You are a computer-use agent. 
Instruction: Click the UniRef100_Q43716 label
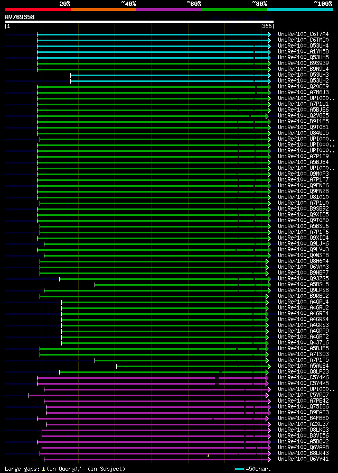click(303, 343)
